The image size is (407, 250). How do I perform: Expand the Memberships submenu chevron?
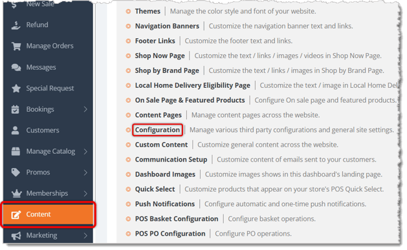pyautogui.click(x=85, y=193)
